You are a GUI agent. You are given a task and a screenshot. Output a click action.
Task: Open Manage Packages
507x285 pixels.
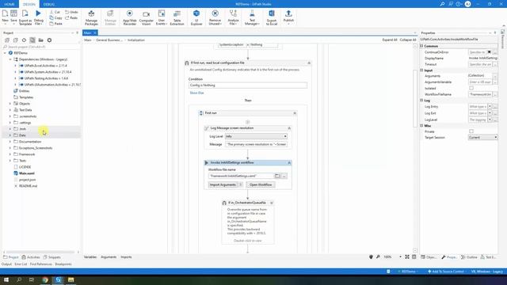click(92, 17)
